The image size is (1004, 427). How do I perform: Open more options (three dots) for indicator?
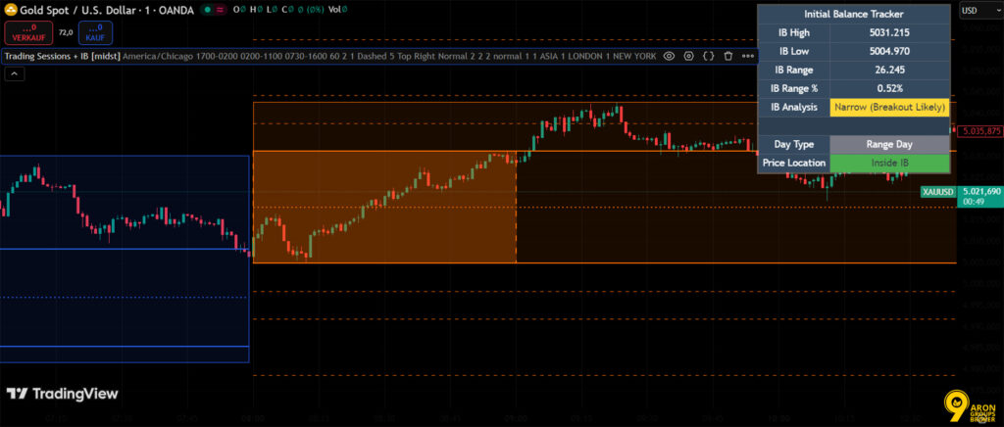[747, 56]
